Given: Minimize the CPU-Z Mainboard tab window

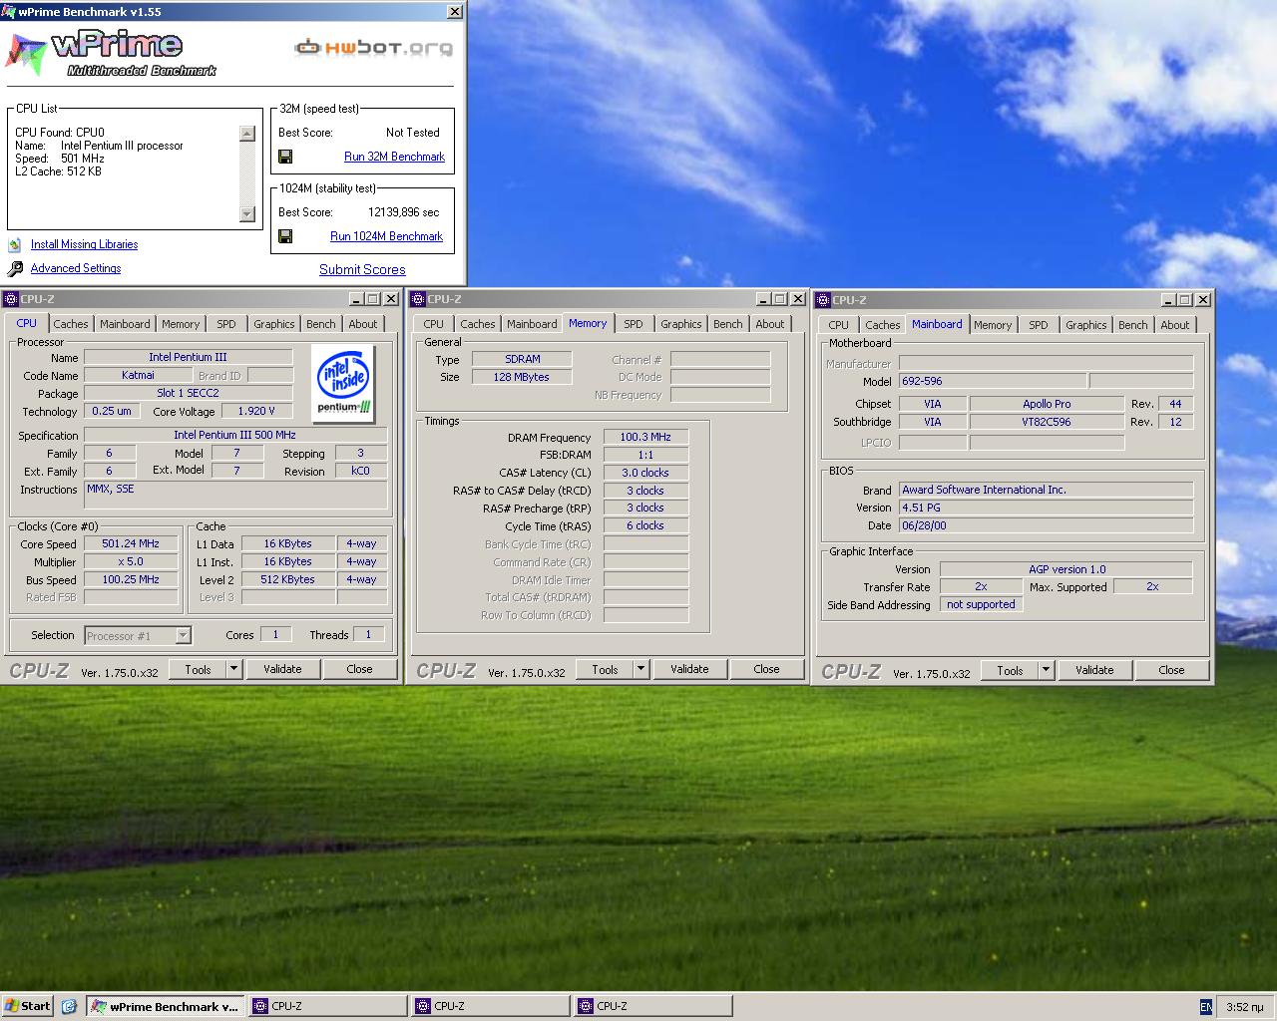Looking at the screenshot, I should coord(1168,300).
